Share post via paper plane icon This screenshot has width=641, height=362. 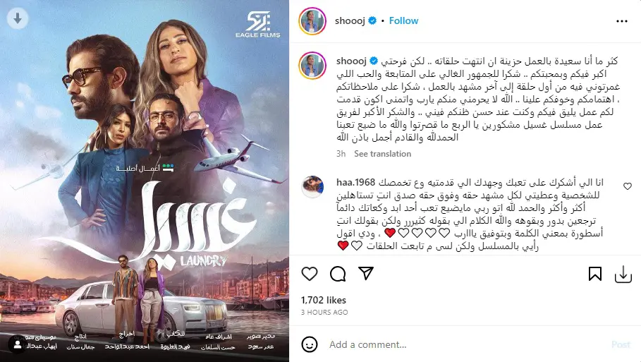point(366,273)
